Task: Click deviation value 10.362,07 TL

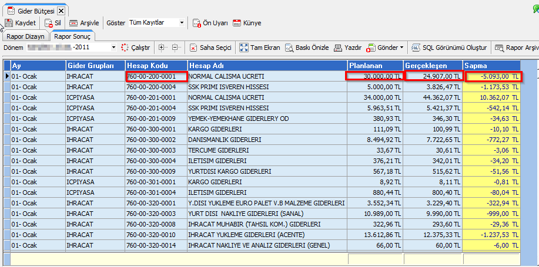Action: [x=491, y=97]
